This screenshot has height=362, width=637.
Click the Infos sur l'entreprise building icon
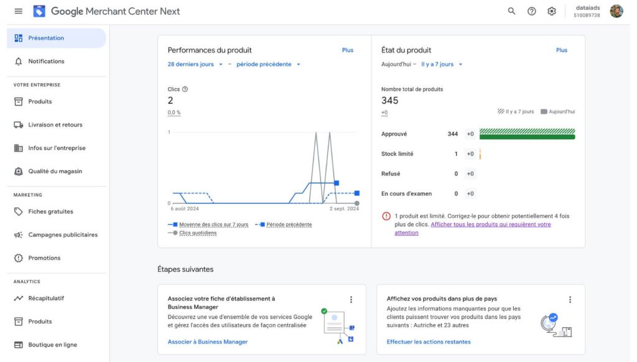point(18,148)
